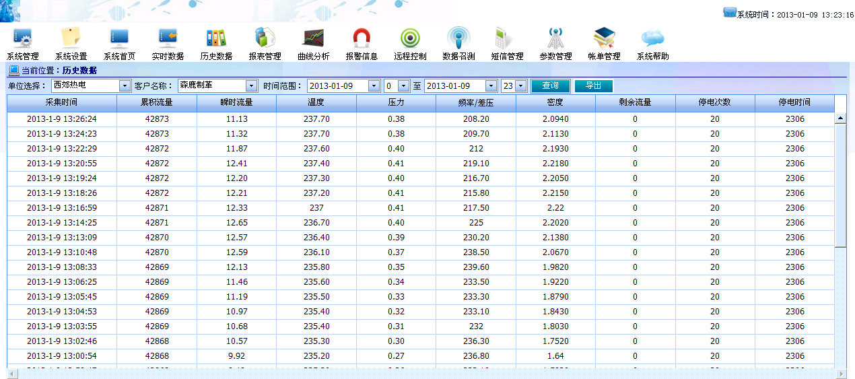The width and height of the screenshot is (855, 379).
Task: Open the end hour dropdown showing 23
Action: (521, 86)
